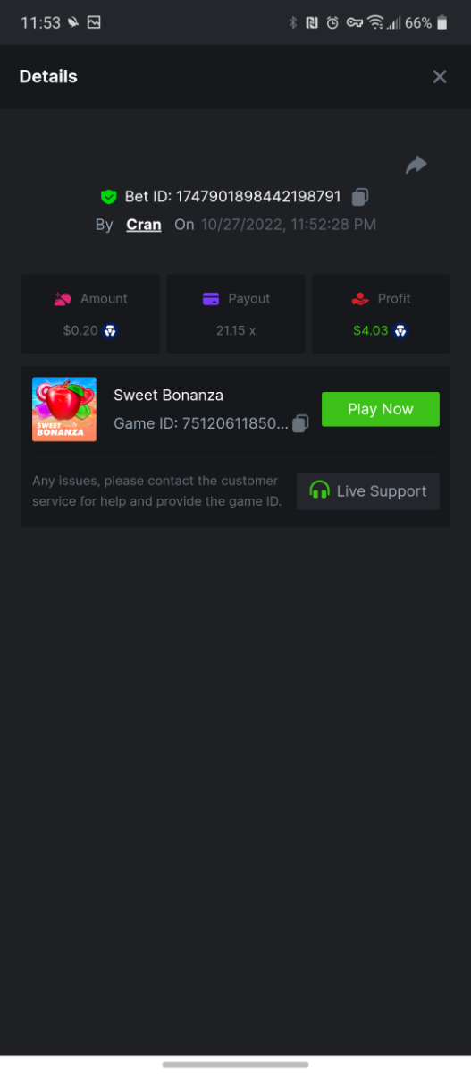Tap the 21.15 x payout value
This screenshot has width=471, height=1074.
click(x=236, y=330)
